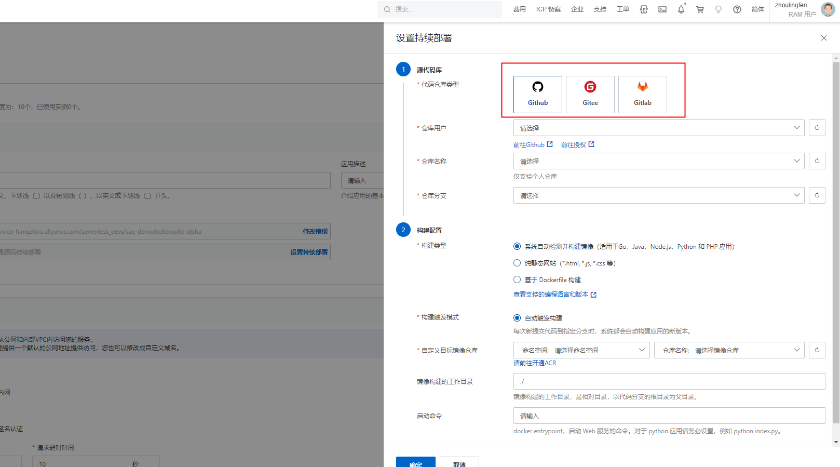Select the Gitlab repository type
Screen dimensions: 840x467
[x=642, y=95]
